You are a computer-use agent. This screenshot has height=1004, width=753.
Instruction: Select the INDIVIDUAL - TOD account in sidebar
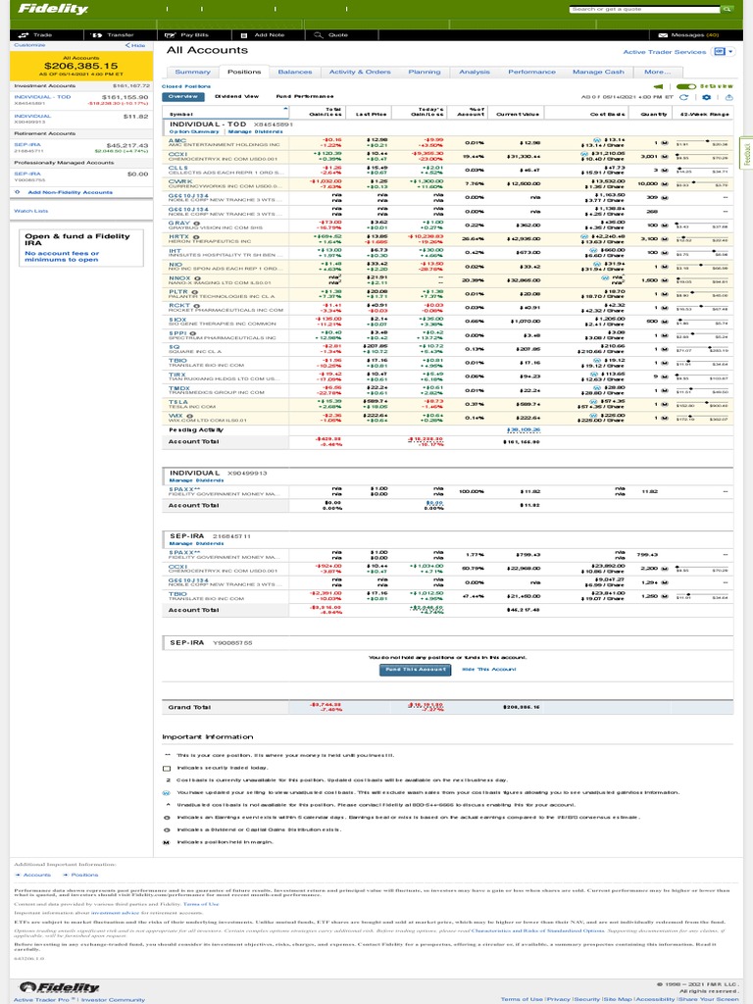point(80,100)
